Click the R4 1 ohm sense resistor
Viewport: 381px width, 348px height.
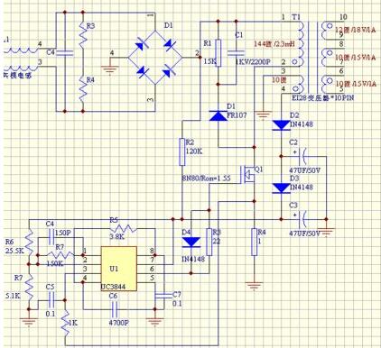255,242
